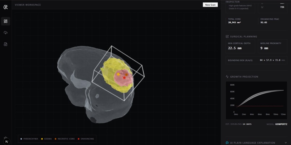Click the Surgical Planning heading text
Screen dimensions: 291x145
coord(243,36)
